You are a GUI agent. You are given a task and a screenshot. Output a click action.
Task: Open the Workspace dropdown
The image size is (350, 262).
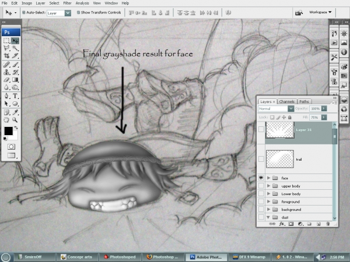[320, 12]
